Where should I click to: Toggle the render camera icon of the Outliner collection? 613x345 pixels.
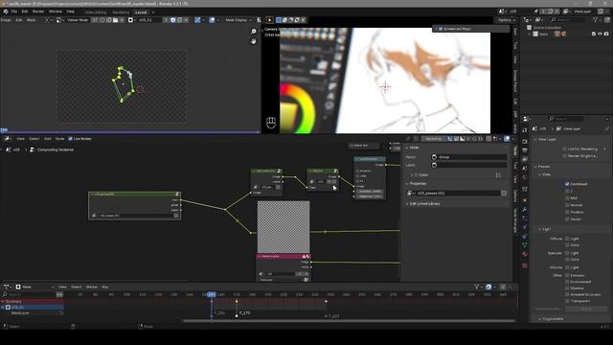[x=606, y=34]
